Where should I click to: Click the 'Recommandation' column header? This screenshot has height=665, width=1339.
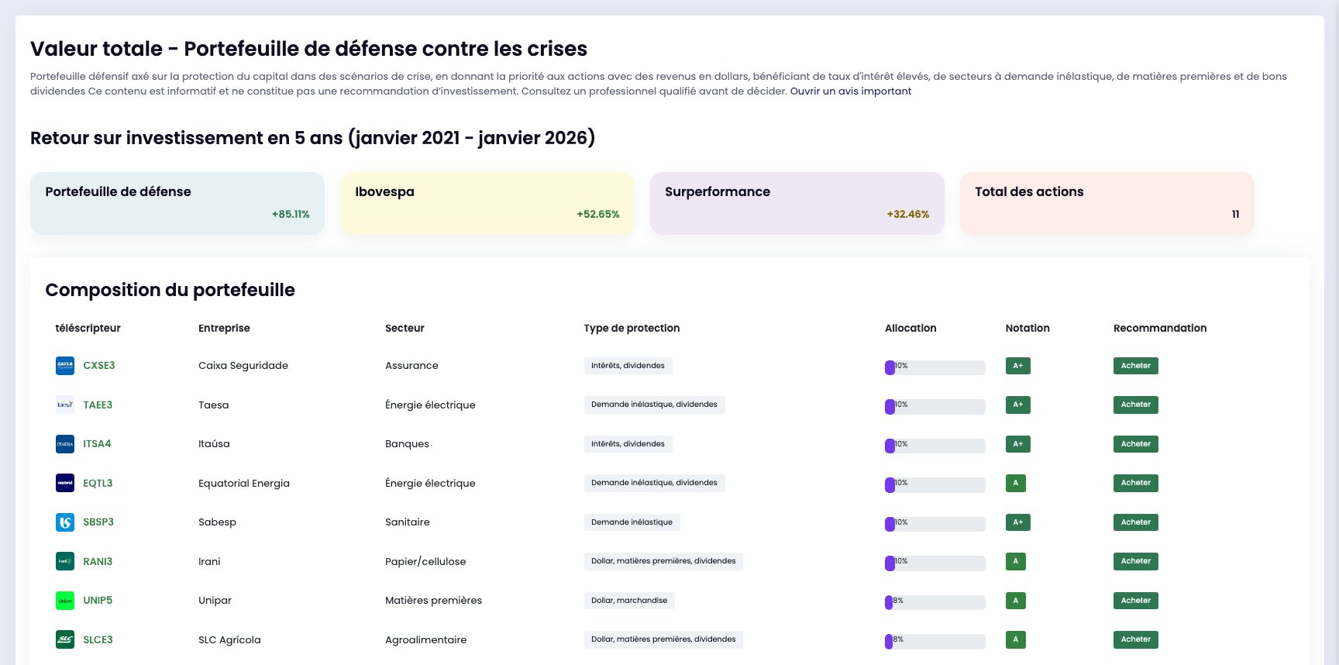[x=1160, y=328]
